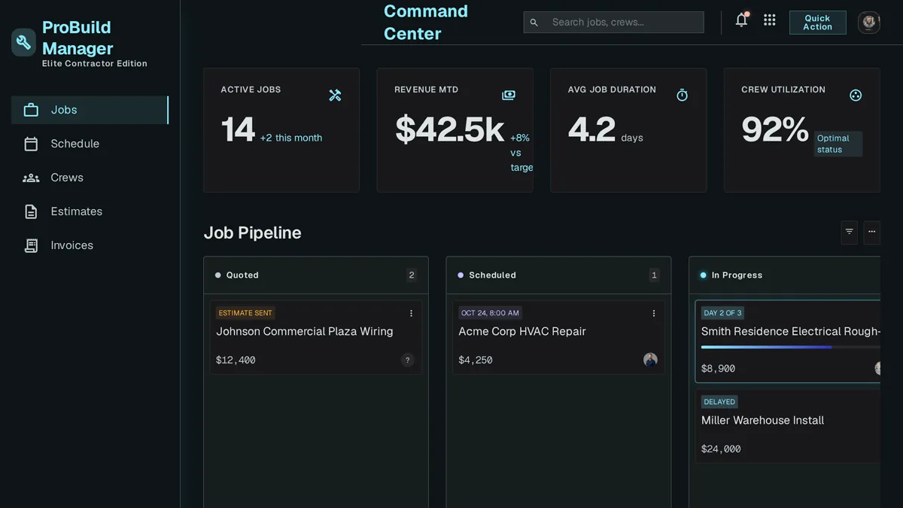Click the 92% utilization value
The image size is (903, 508).
[775, 129]
